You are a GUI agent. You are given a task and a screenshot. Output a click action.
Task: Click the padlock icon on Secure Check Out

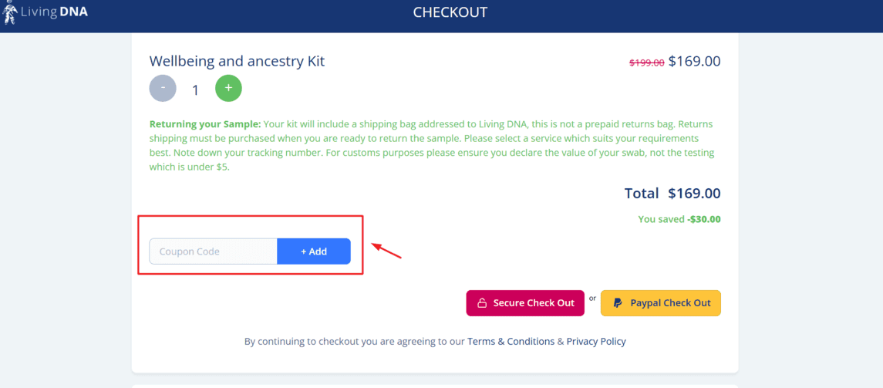point(482,303)
